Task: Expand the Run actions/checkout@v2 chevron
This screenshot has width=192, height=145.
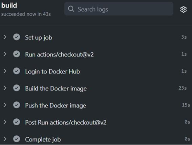Action: [x=5, y=54]
